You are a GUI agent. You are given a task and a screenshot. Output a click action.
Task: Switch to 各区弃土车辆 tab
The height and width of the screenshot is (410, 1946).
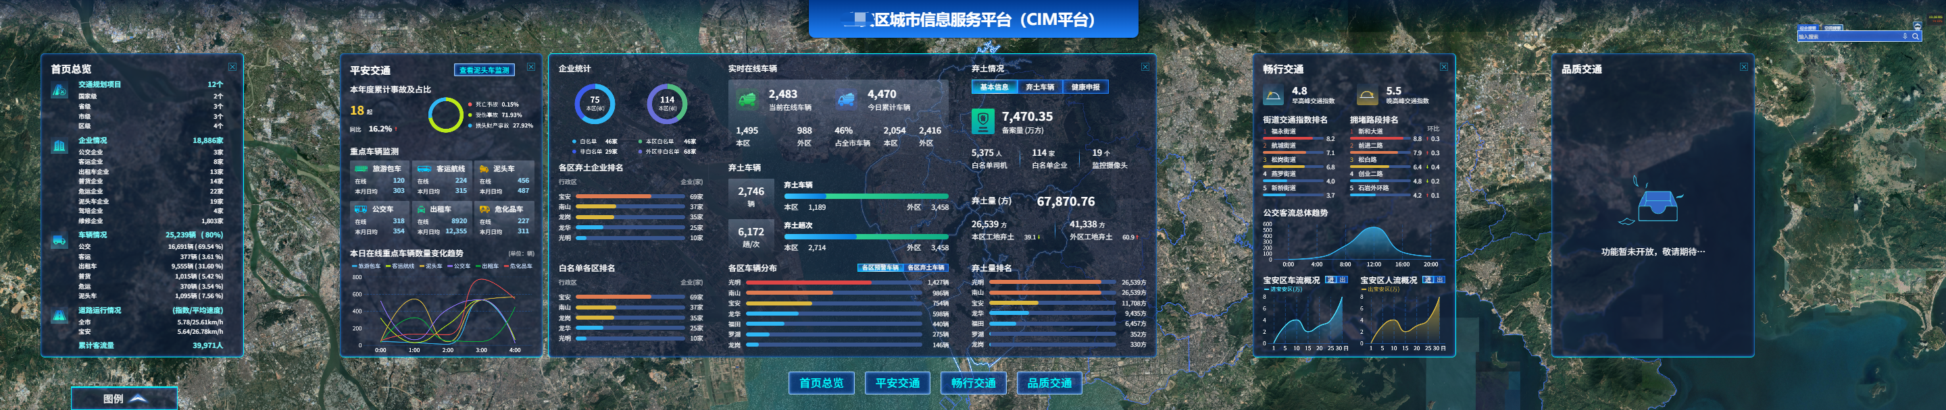pos(926,268)
